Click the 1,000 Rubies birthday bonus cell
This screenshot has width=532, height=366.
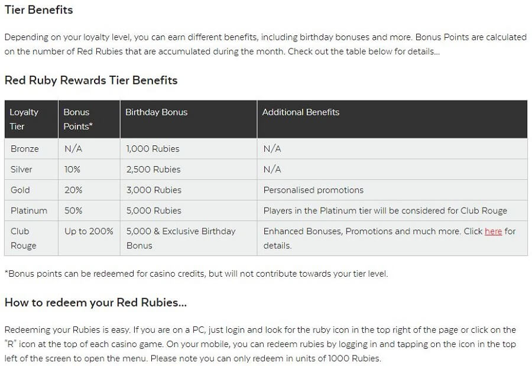[189, 149]
